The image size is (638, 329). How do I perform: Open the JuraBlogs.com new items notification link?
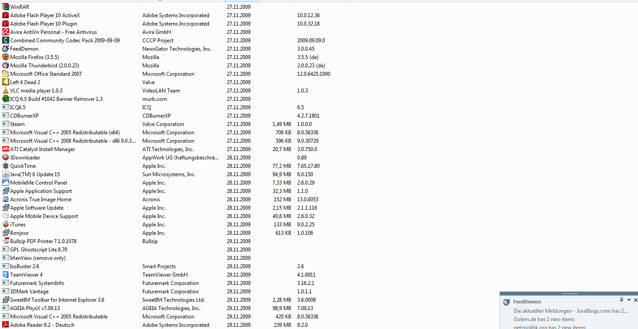pos(571,311)
